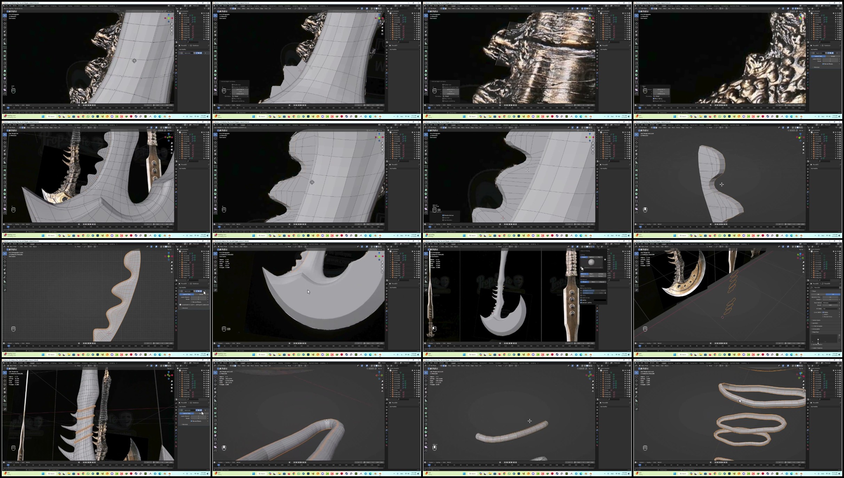Screen dimensions: 844x478
Task: Open the Twist Method dropdown
Action: [x=830, y=303]
